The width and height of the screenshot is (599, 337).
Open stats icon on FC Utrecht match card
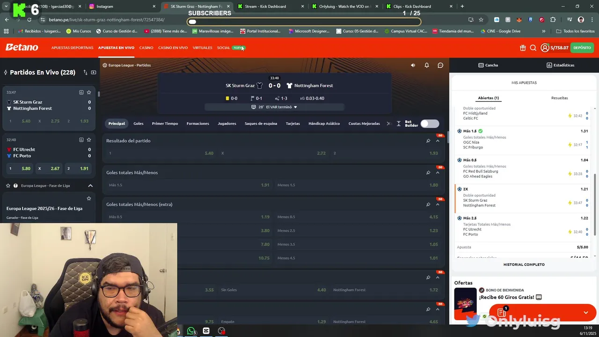click(81, 139)
